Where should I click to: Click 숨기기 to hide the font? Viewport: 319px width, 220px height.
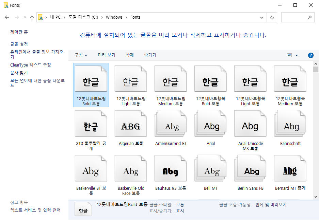tap(150, 55)
